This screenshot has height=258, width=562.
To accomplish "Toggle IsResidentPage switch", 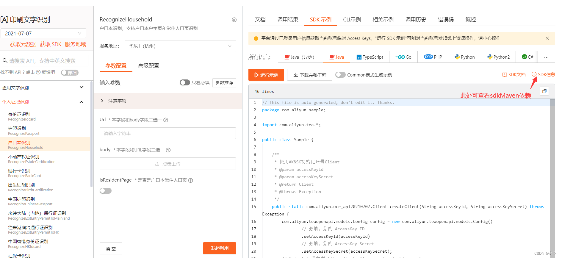I will [106, 191].
